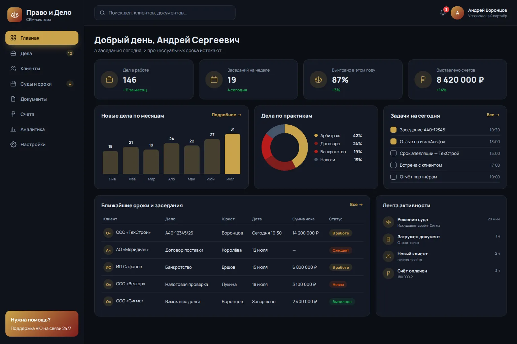Click the search magnifier icon

tap(102, 13)
